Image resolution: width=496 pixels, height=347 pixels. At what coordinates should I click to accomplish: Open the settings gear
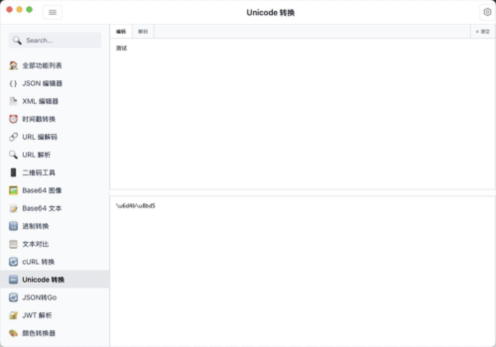click(x=487, y=12)
